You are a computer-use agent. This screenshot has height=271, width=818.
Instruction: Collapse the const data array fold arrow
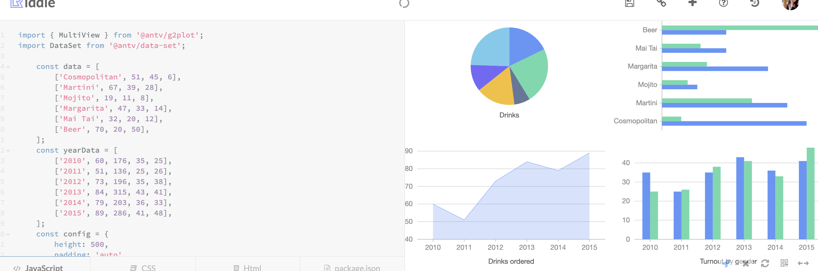point(8,67)
